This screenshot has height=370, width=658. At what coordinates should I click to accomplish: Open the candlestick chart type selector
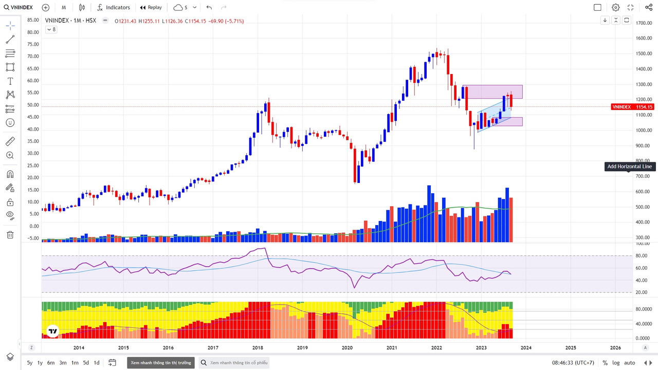point(82,7)
